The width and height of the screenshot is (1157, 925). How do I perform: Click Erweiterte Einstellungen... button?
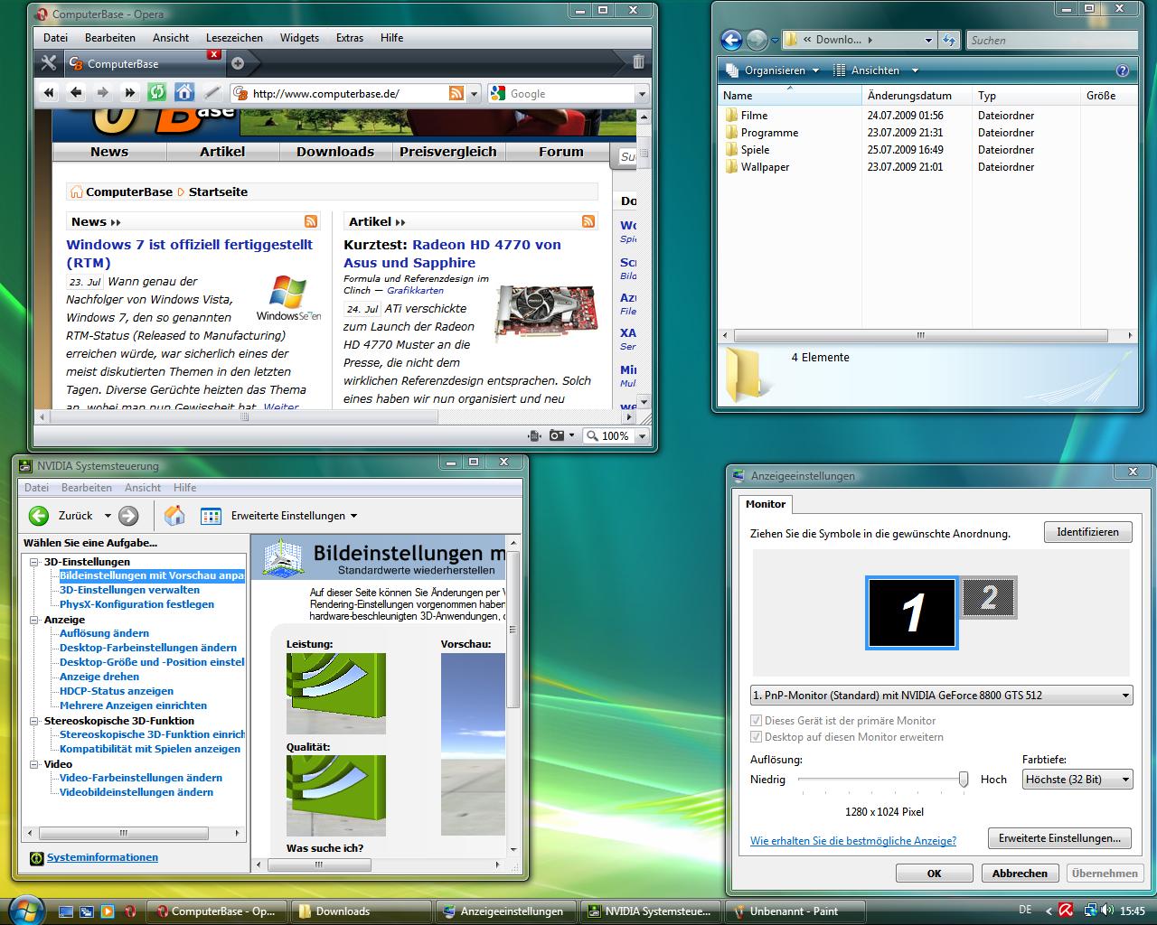[x=1059, y=838]
